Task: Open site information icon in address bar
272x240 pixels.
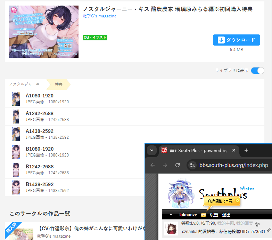Action: tap(192, 165)
